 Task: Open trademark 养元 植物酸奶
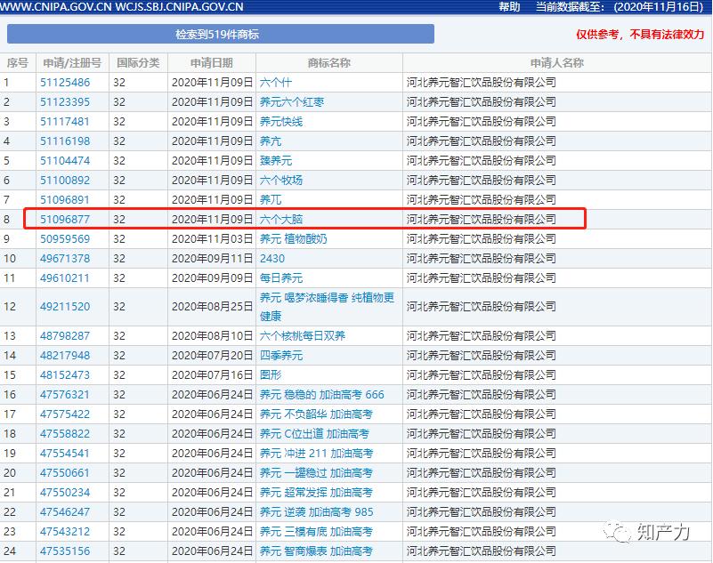tap(293, 238)
